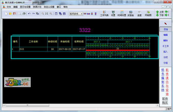Viewport: 173px width, 112px height.
Task: Select the arrow pointer tool
Action: point(165,24)
